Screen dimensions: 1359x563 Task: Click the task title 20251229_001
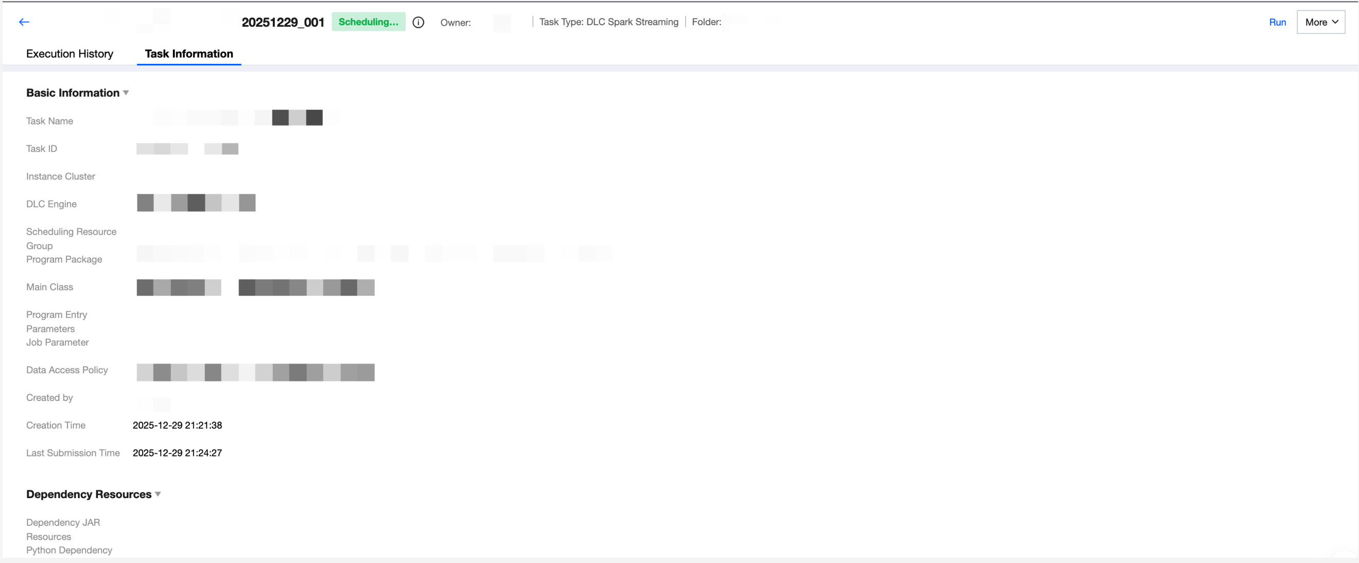coord(283,22)
